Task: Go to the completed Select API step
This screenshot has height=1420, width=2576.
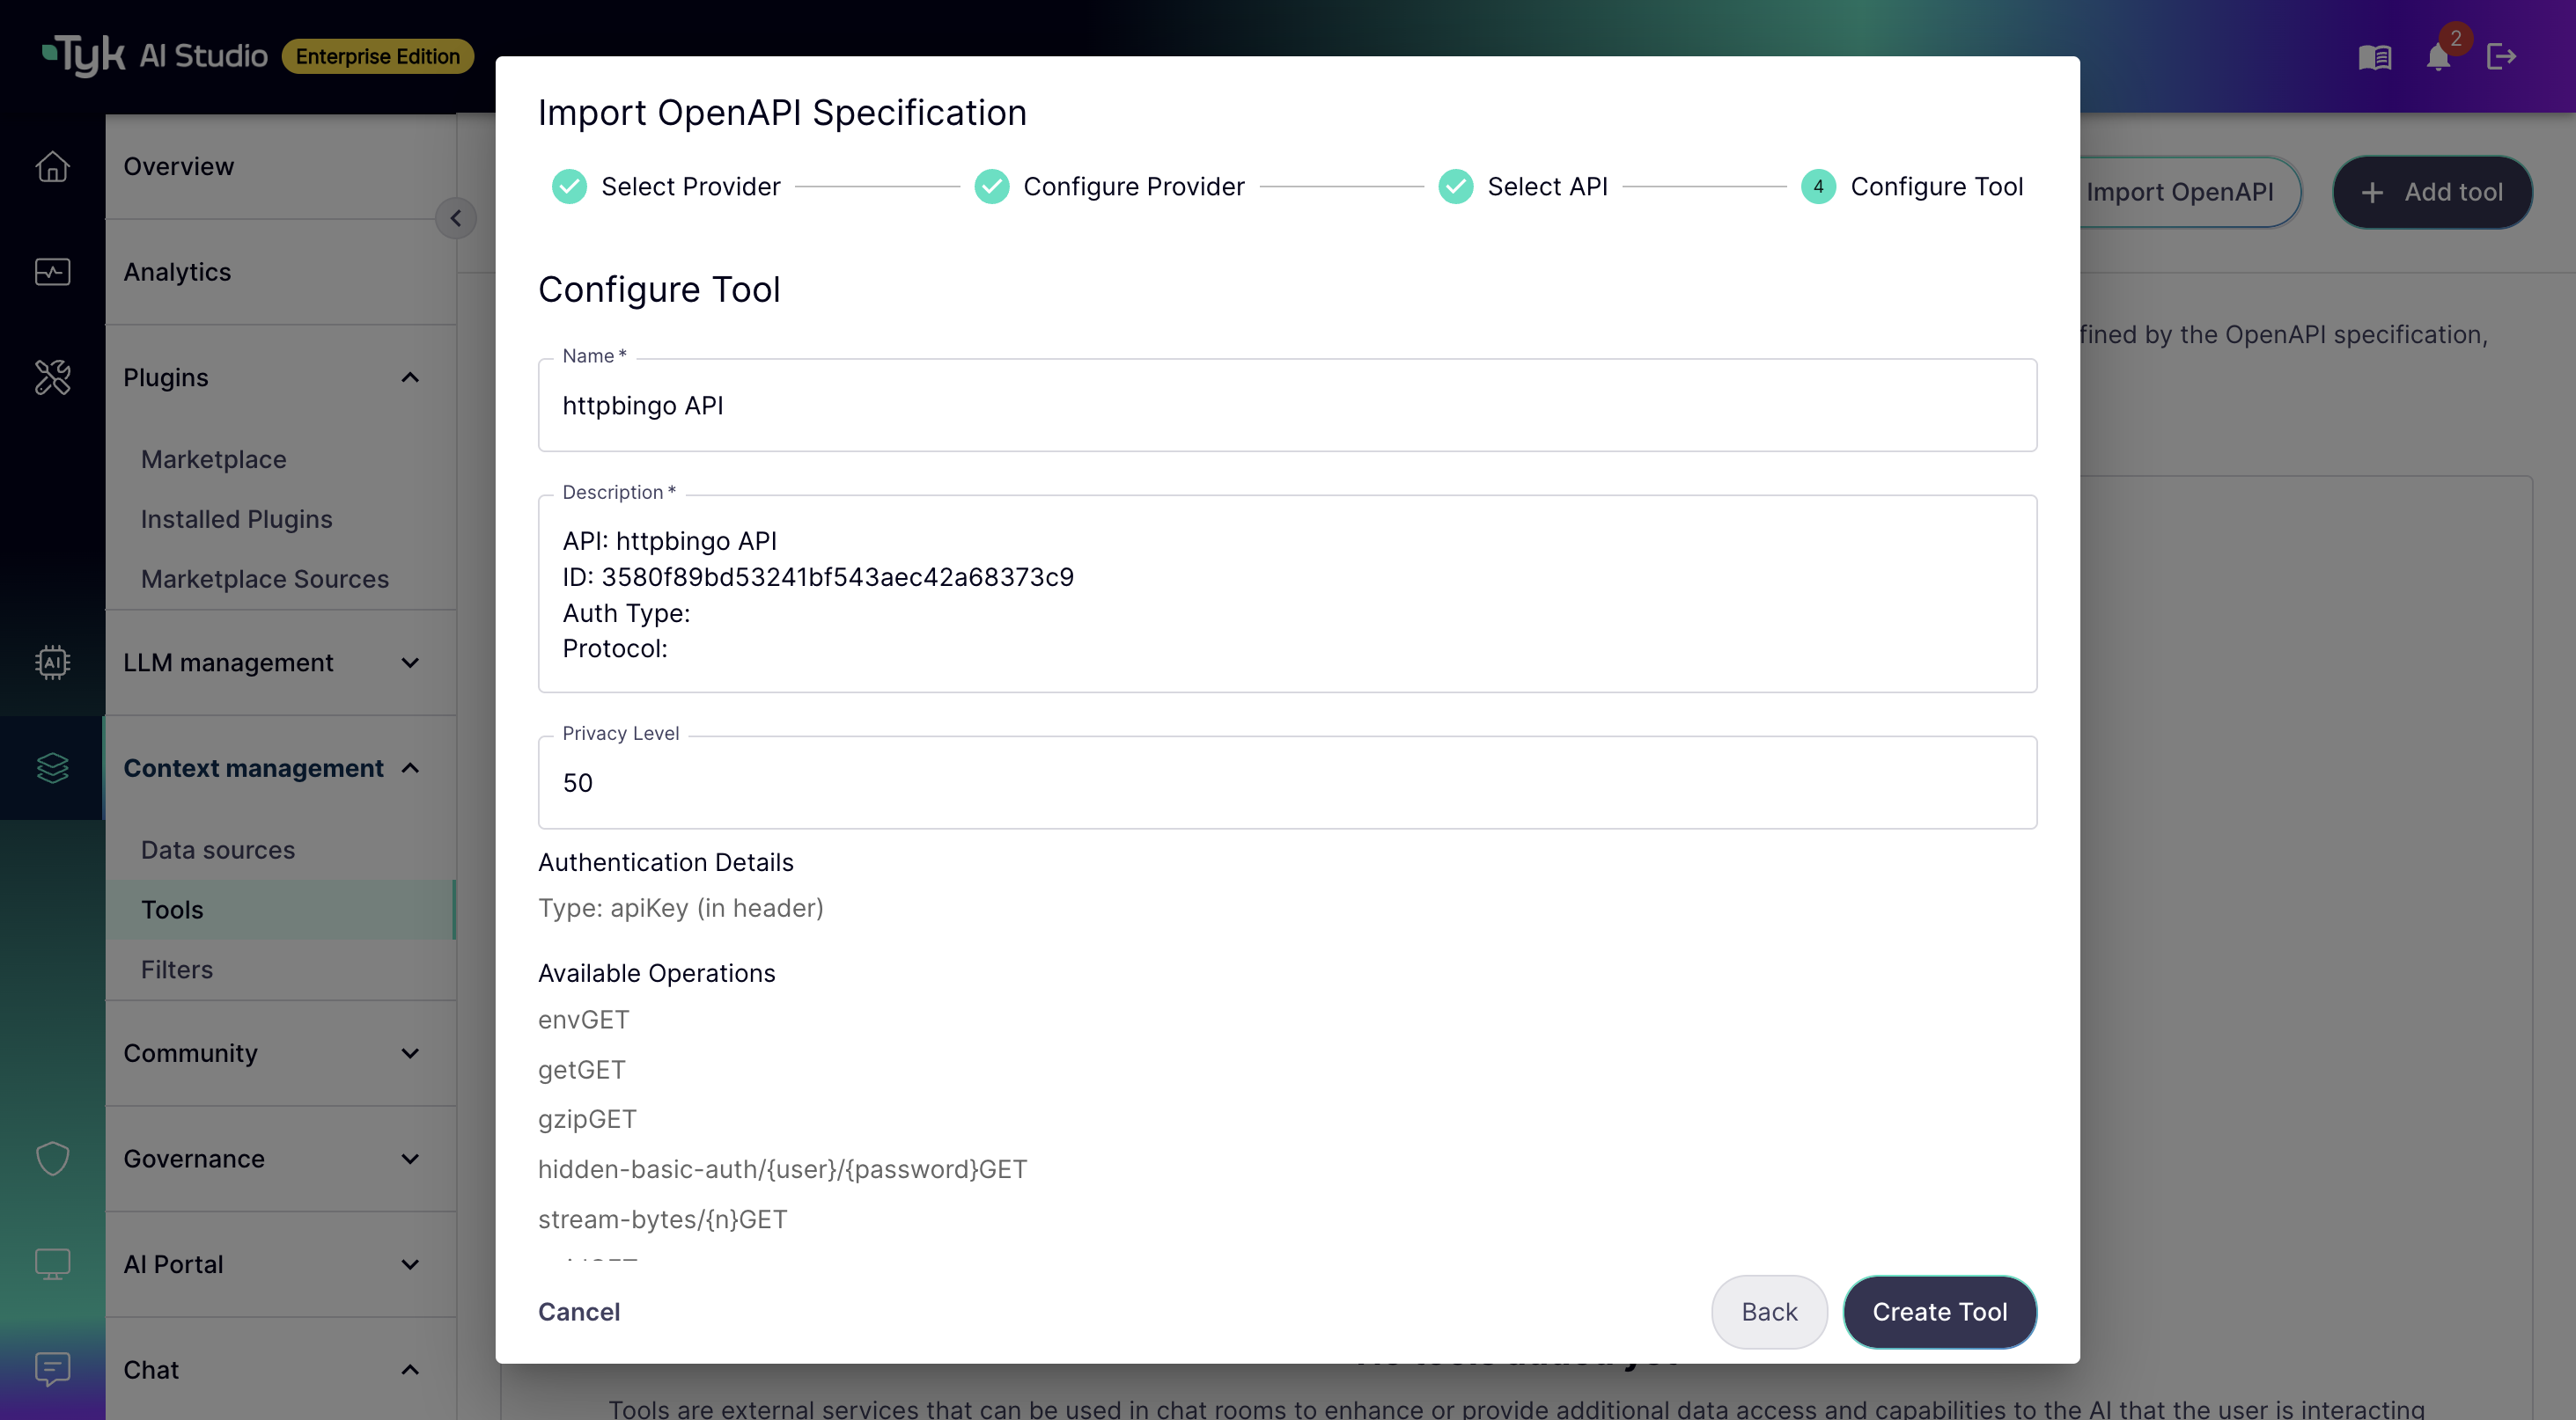Action: [1522, 187]
